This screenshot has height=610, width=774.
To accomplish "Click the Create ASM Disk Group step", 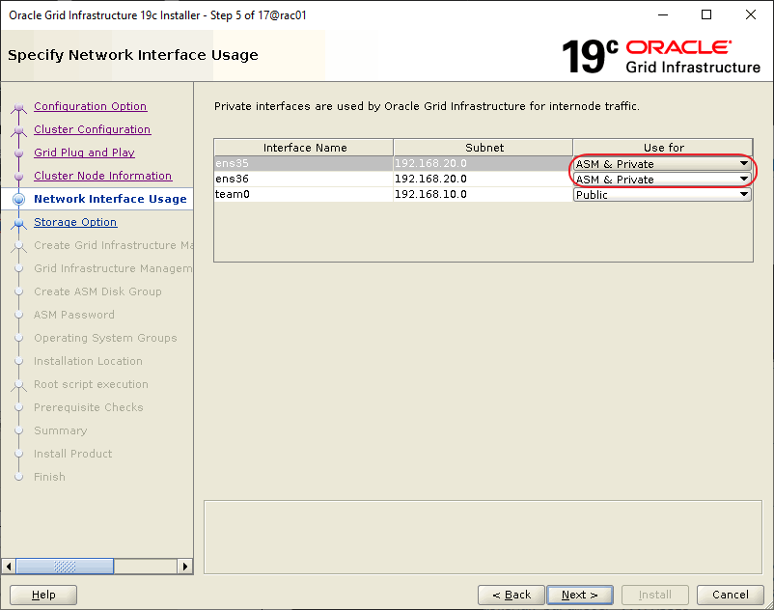I will click(x=97, y=291).
